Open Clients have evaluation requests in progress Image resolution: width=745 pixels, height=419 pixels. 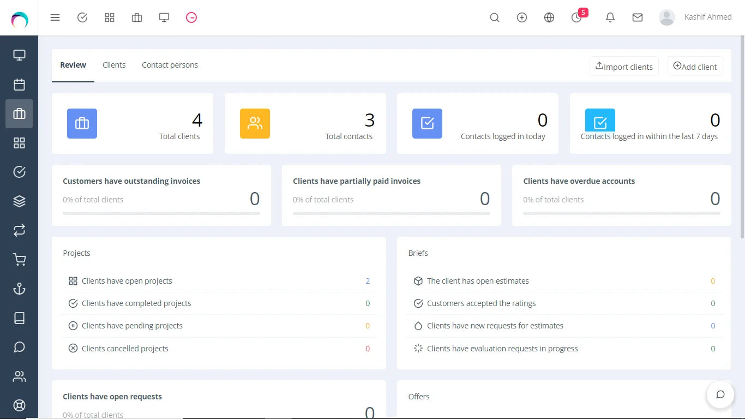(564, 349)
